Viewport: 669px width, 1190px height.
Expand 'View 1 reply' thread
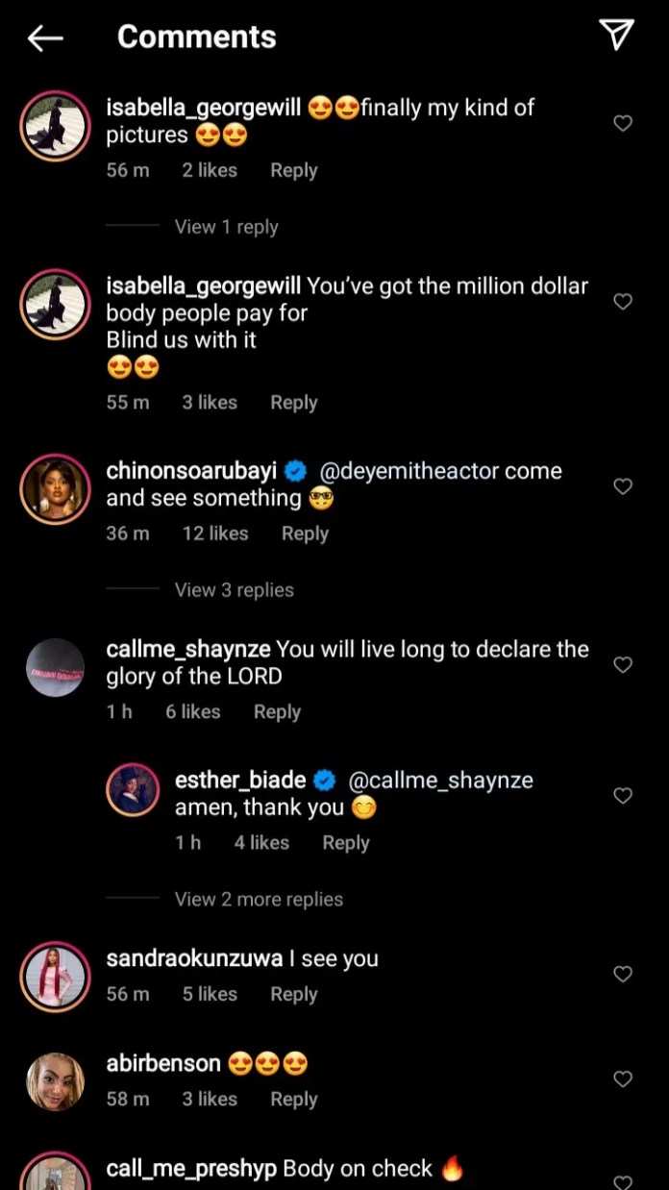point(226,227)
